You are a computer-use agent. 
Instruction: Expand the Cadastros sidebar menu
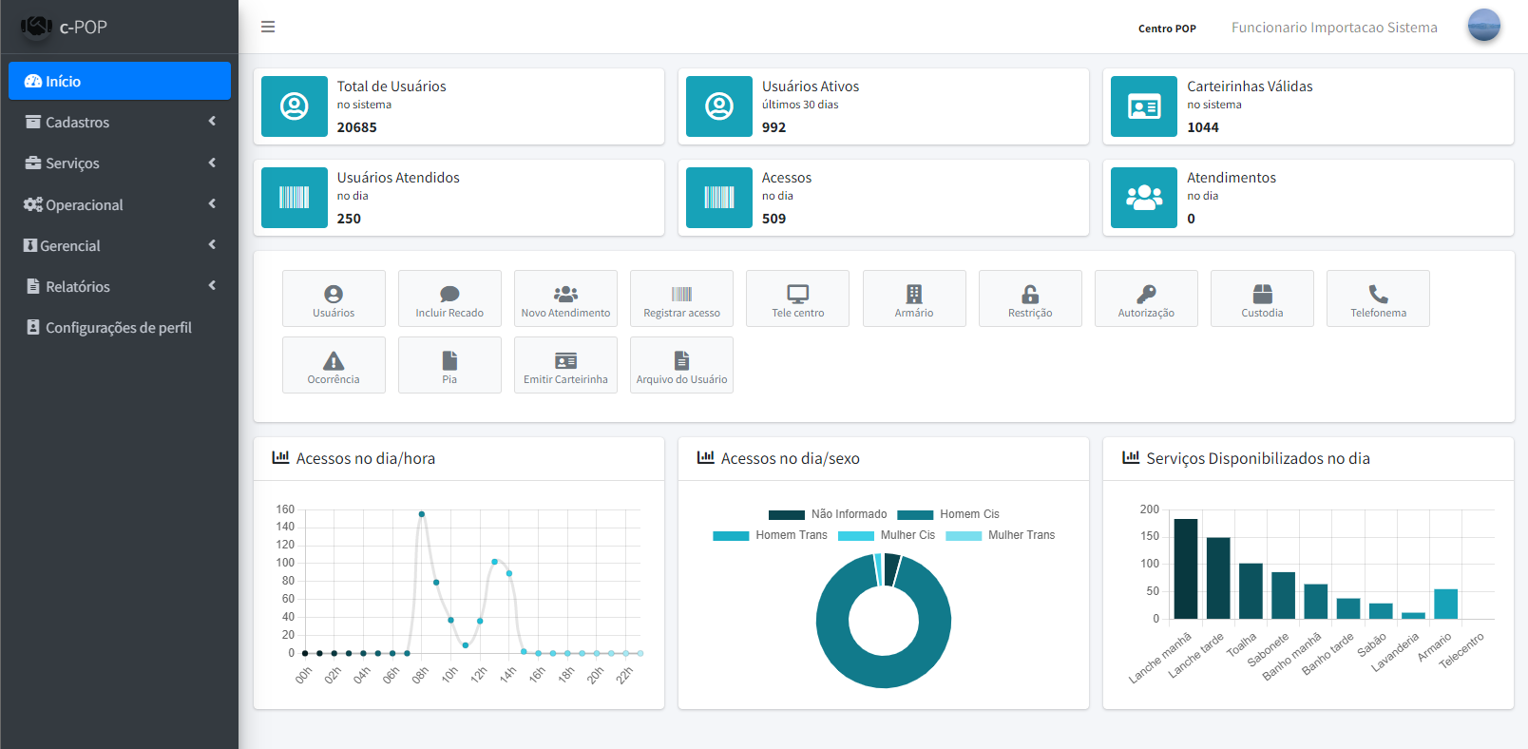point(120,122)
